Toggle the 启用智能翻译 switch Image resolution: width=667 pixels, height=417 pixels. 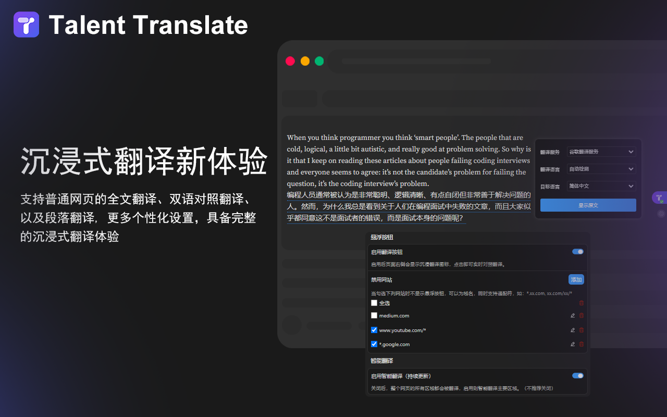(x=578, y=376)
